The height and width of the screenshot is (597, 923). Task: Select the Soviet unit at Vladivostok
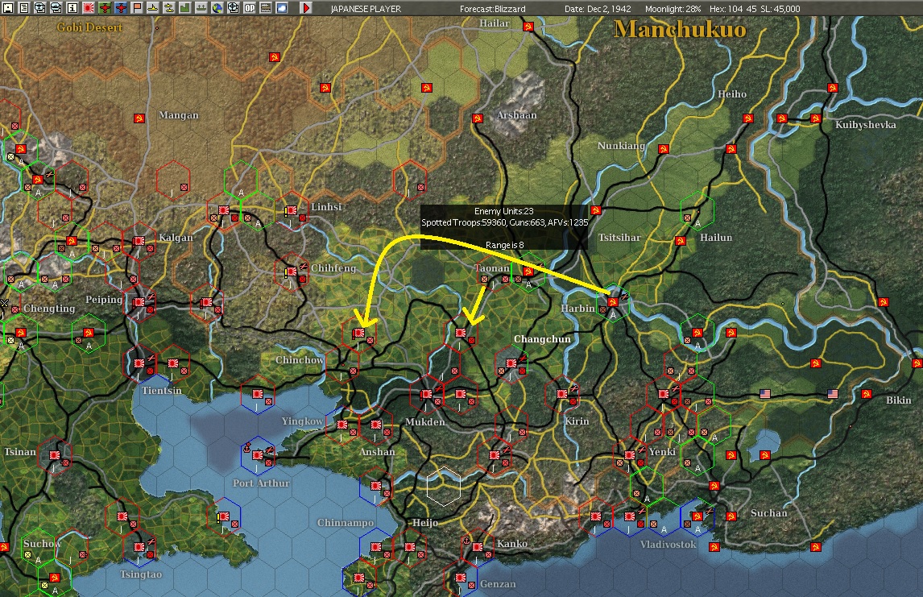tap(697, 516)
